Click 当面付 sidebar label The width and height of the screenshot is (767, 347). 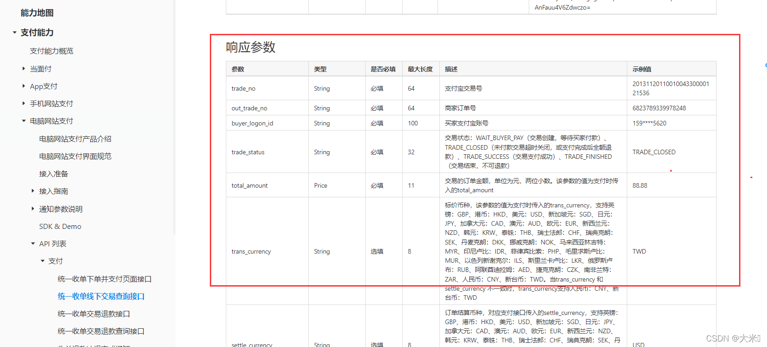(x=41, y=69)
